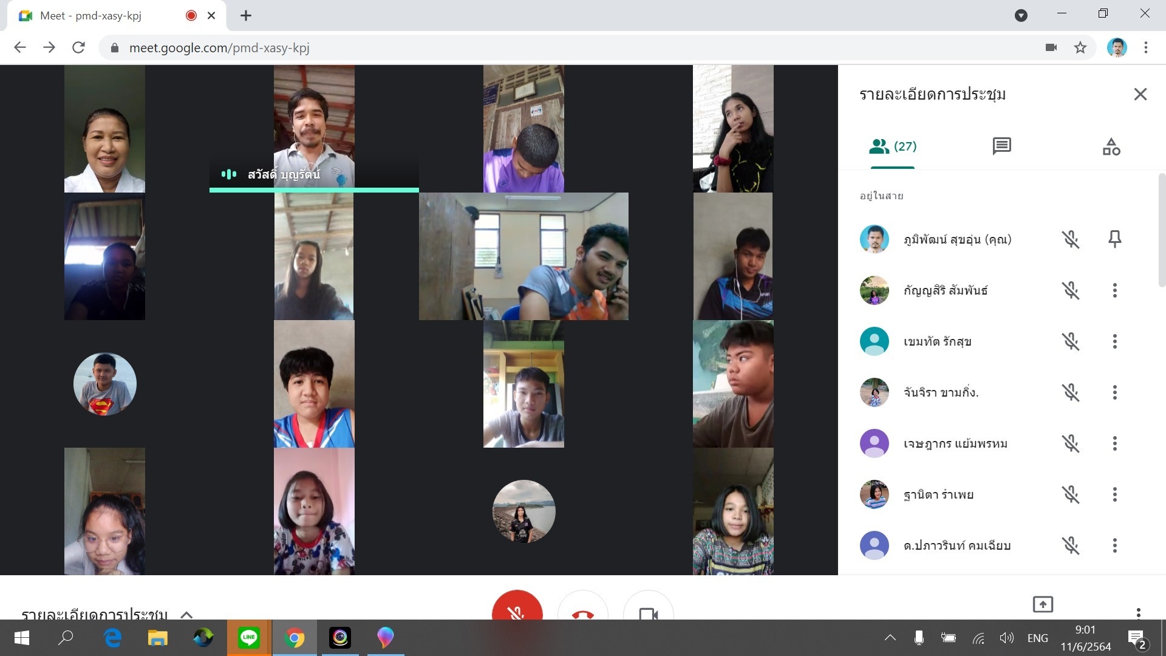Screen dimensions: 1166x656
Task: Open the activities shapes tab
Action: tap(1111, 146)
